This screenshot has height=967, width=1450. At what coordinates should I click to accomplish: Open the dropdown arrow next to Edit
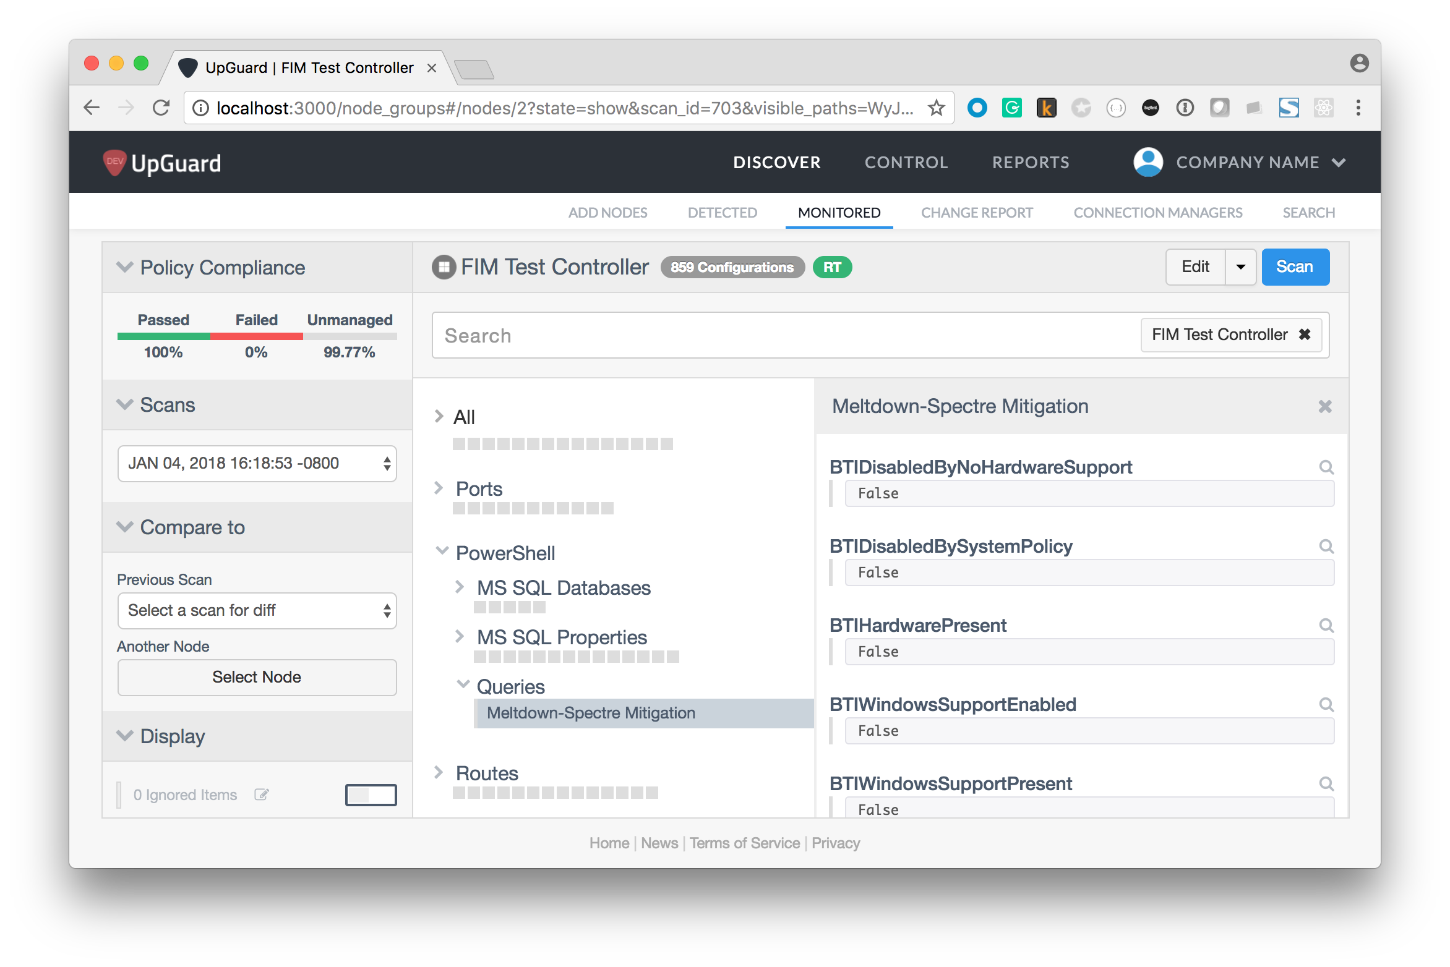pyautogui.click(x=1241, y=267)
